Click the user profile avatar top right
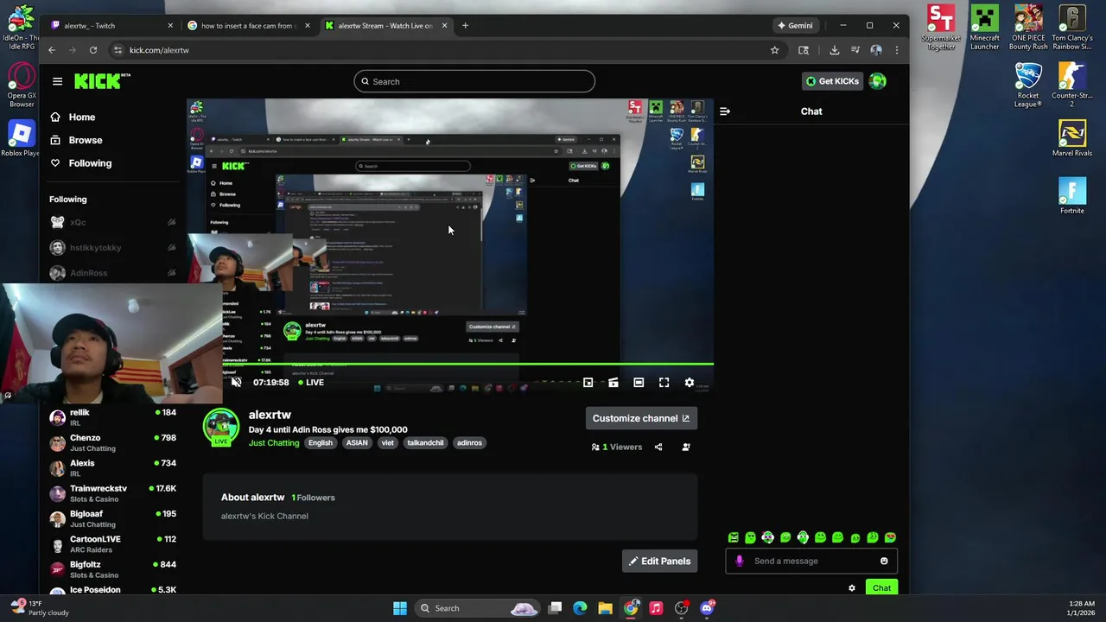 [x=878, y=81]
